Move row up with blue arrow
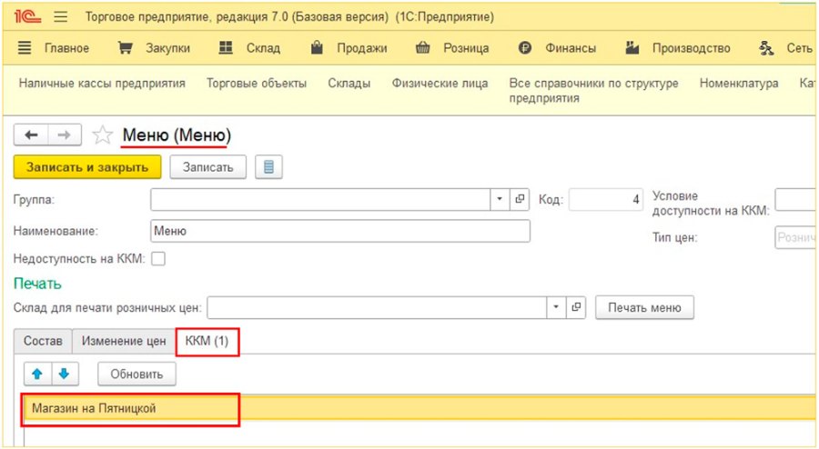Screen dimensions: 819x449 [x=37, y=374]
